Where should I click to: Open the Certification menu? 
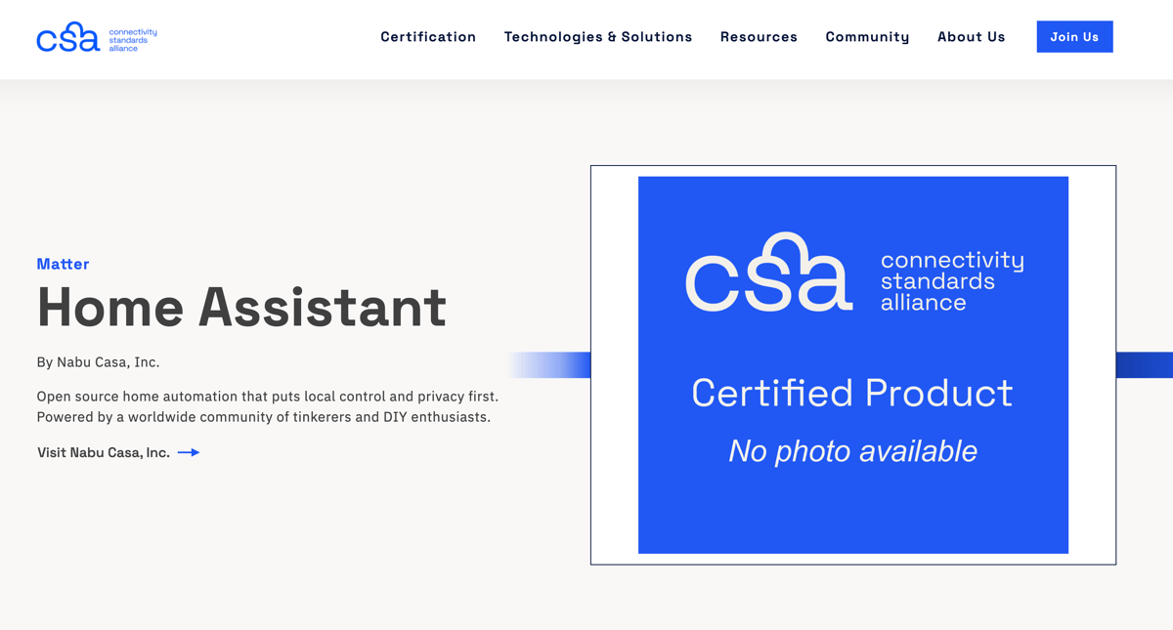428,36
